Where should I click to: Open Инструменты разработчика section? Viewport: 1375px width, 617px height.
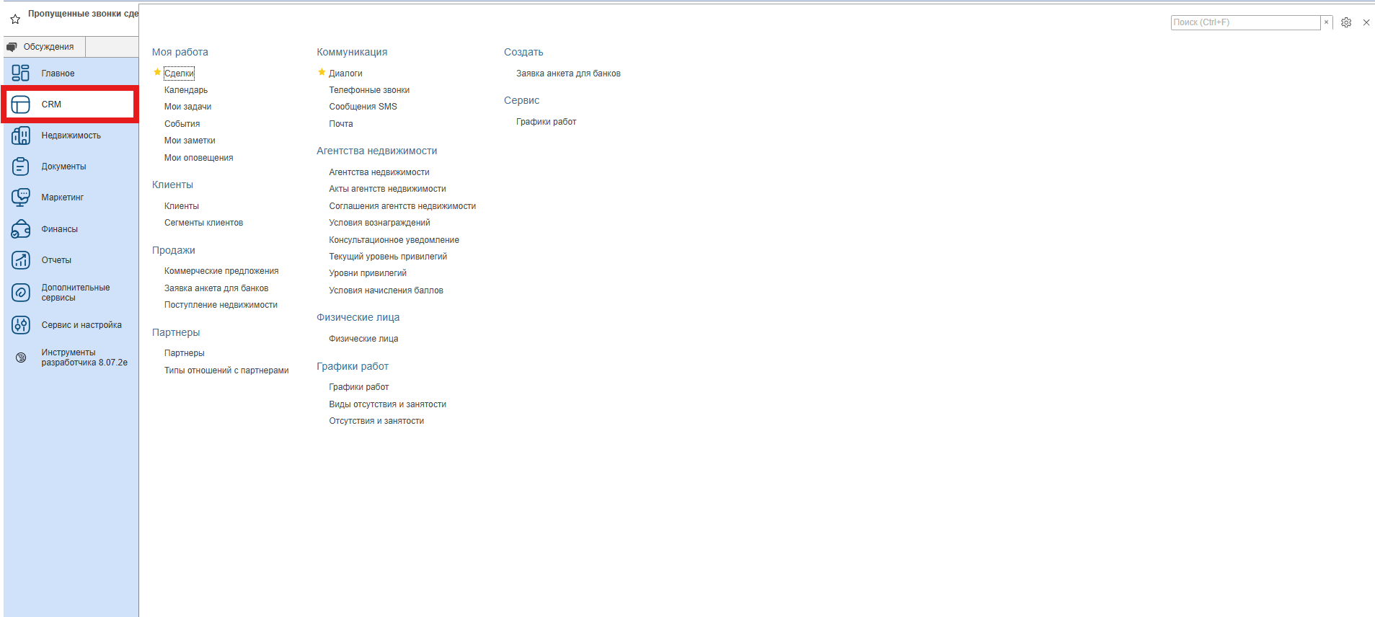click(84, 358)
